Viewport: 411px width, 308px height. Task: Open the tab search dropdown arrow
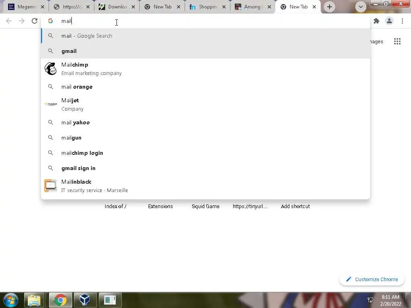tap(361, 7)
